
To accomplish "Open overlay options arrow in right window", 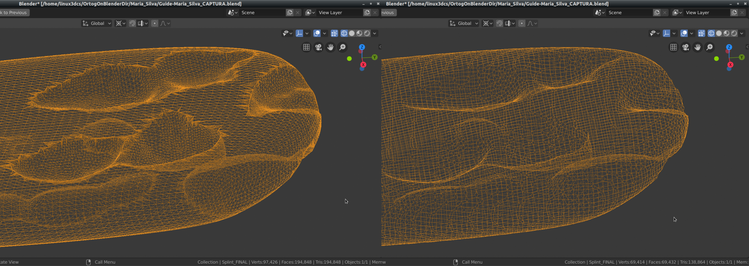I will (x=691, y=34).
